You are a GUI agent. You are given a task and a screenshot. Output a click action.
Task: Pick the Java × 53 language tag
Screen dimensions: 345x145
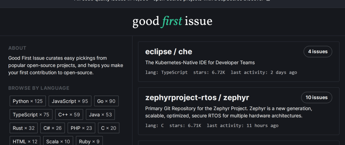click(100, 115)
